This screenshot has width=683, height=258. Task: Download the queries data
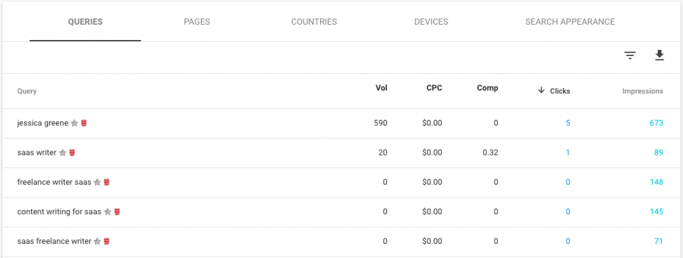(x=660, y=56)
